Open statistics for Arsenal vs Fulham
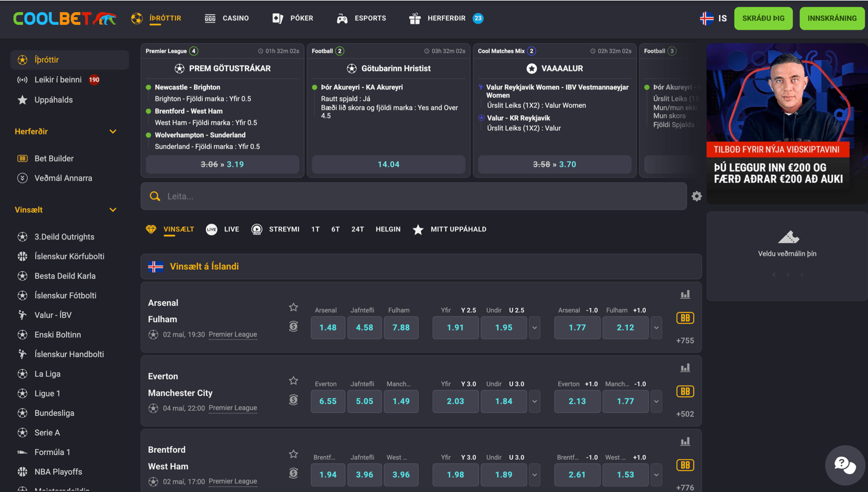The width and height of the screenshot is (868, 492). pos(685,295)
